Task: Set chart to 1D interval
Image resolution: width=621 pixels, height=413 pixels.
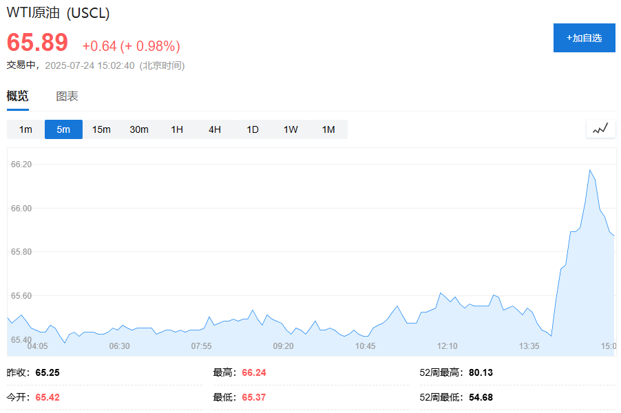Action: pos(253,129)
